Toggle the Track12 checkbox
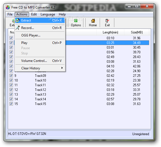 11,90
